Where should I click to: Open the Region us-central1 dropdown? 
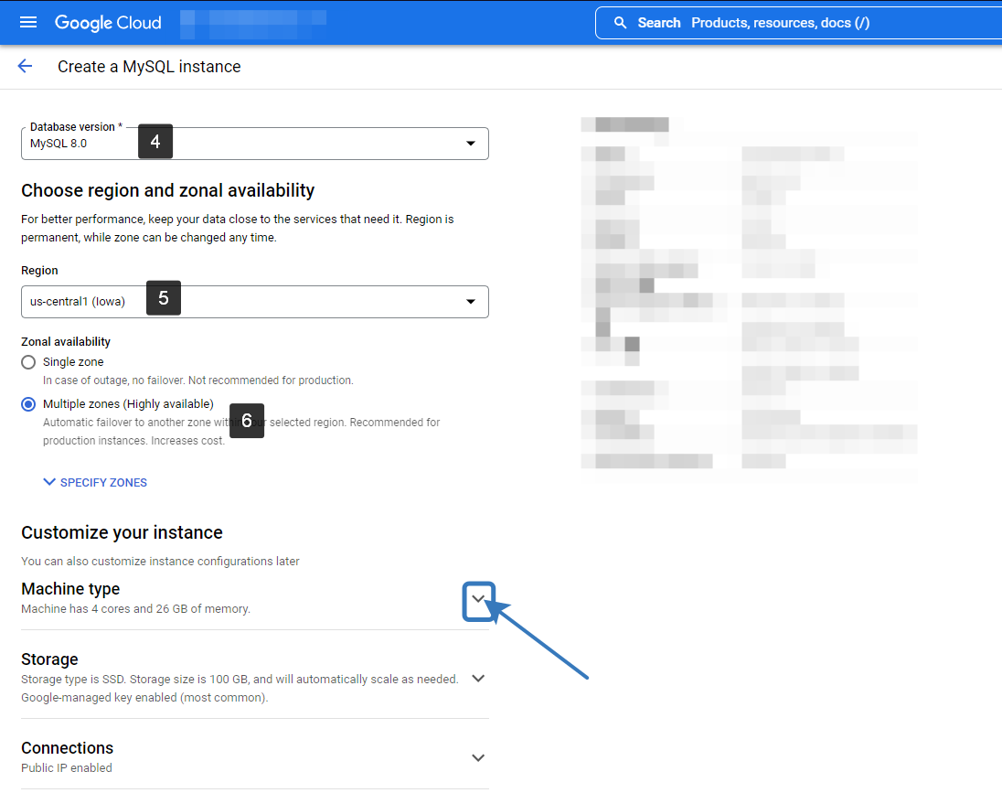coord(255,302)
